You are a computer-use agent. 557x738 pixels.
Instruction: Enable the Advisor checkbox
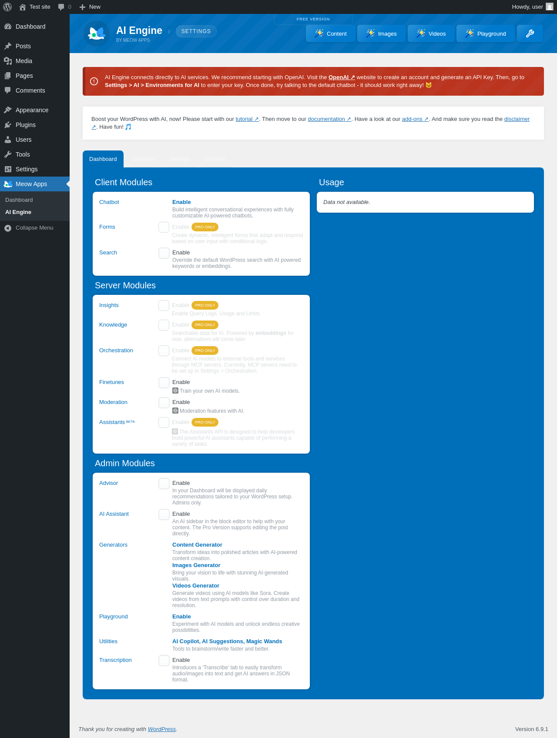pos(164,484)
